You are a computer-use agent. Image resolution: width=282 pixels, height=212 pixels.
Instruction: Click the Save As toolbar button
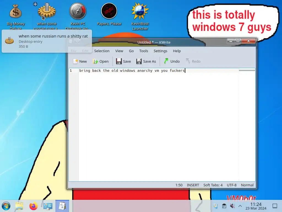[146, 61]
